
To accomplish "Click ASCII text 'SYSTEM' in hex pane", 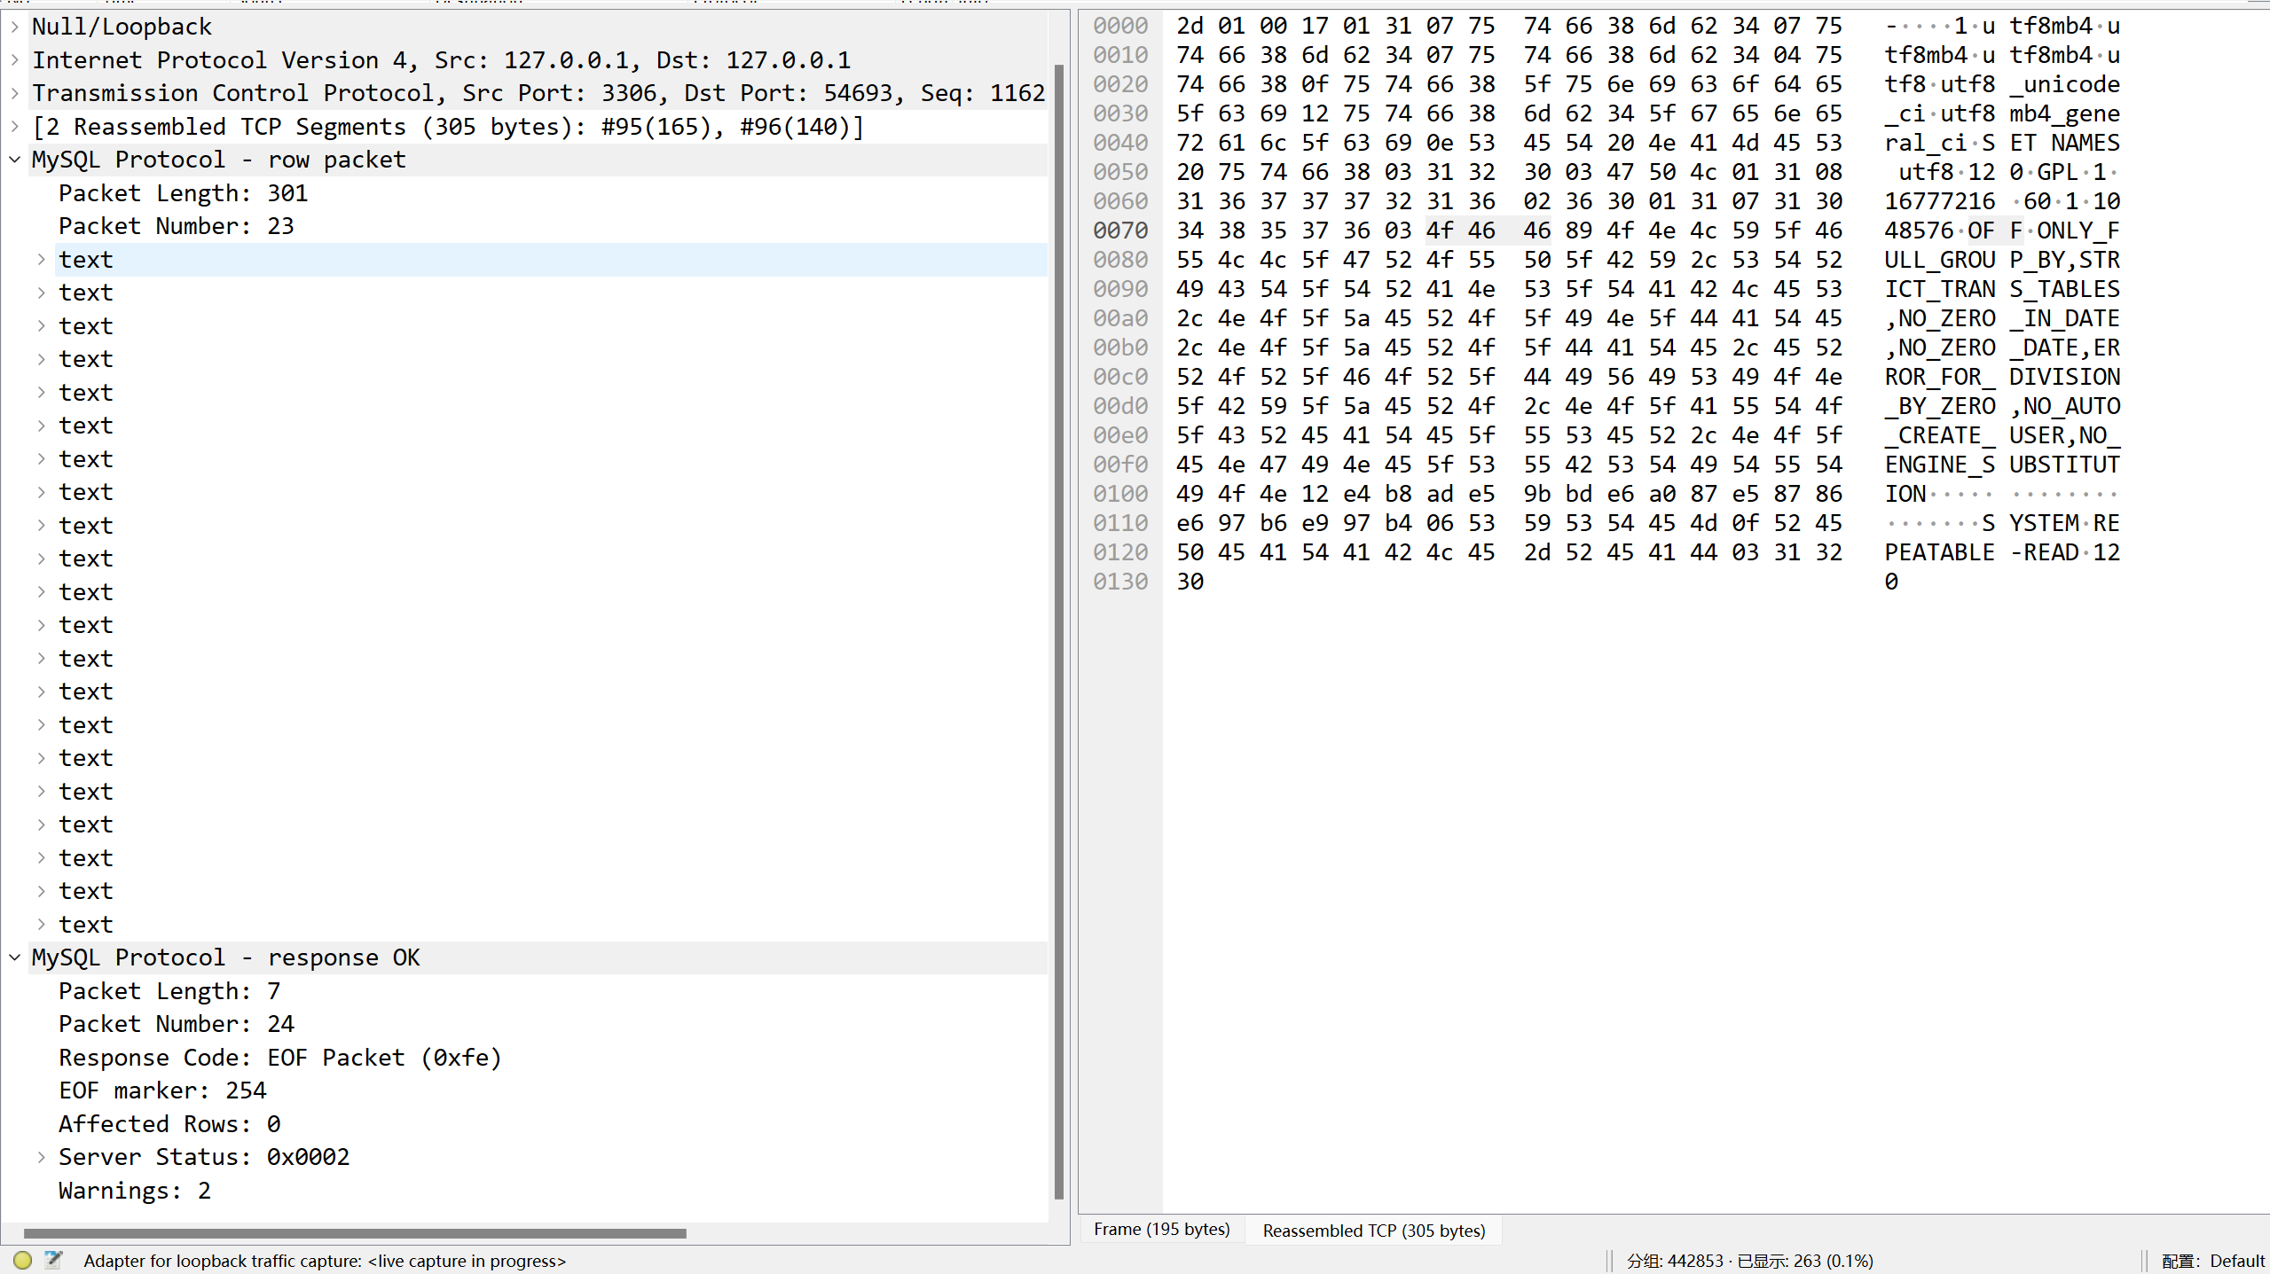I will tap(2030, 523).
